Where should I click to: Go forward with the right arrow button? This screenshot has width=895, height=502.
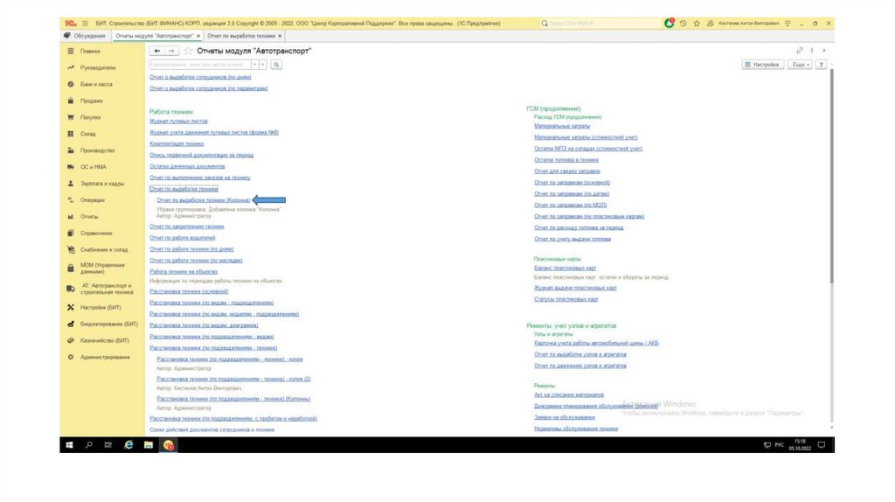[171, 51]
